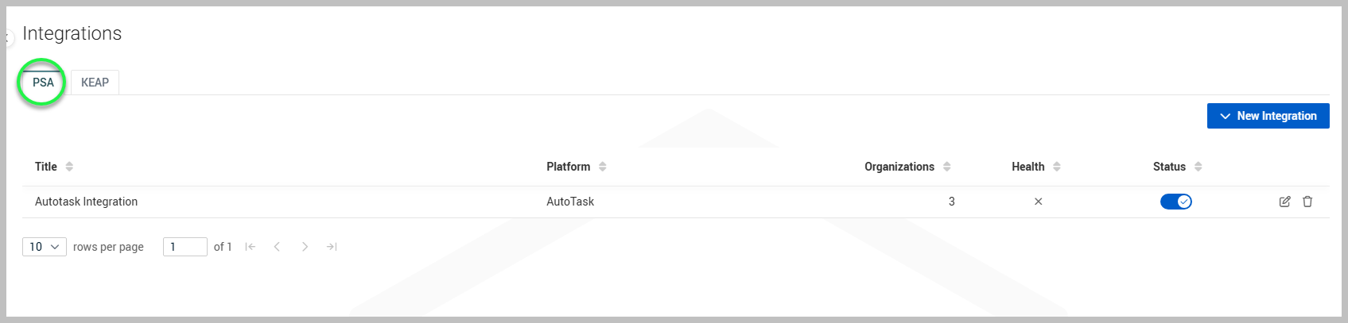The image size is (1348, 323).
Task: Expand the New Integration dropdown button
Action: 1268,116
